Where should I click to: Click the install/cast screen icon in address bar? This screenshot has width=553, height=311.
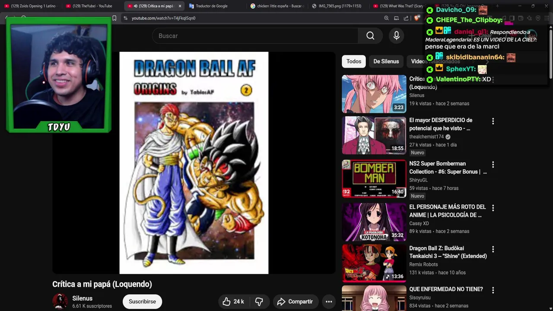click(x=396, y=18)
